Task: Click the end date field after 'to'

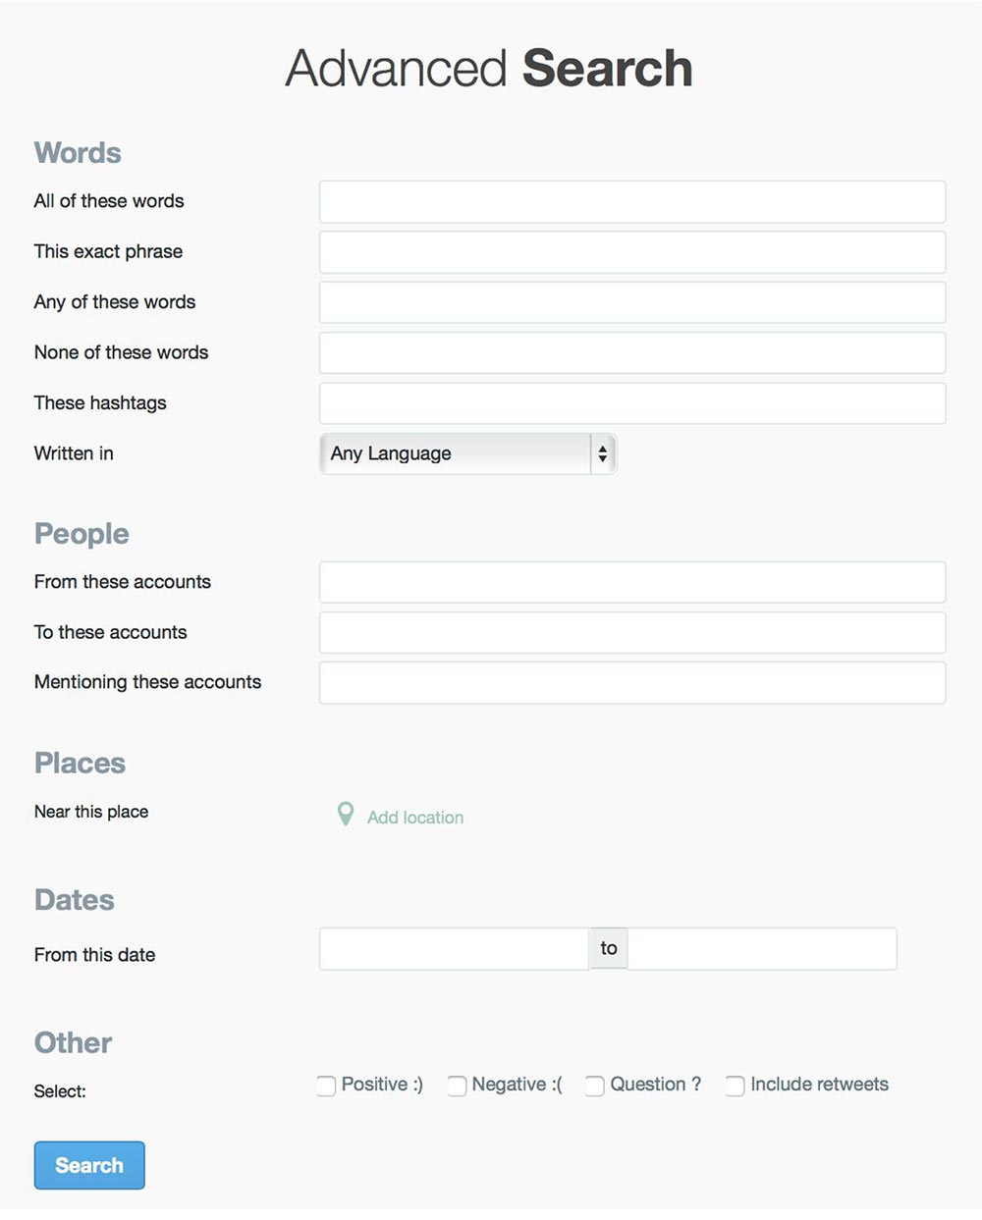Action: (762, 949)
